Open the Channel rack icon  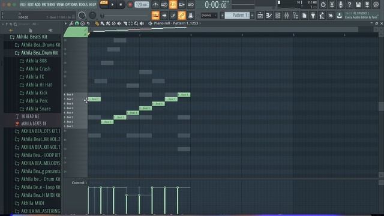(x=278, y=16)
